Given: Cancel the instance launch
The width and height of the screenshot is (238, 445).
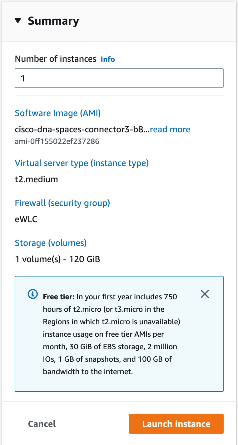Looking at the screenshot, I should (x=42, y=424).
